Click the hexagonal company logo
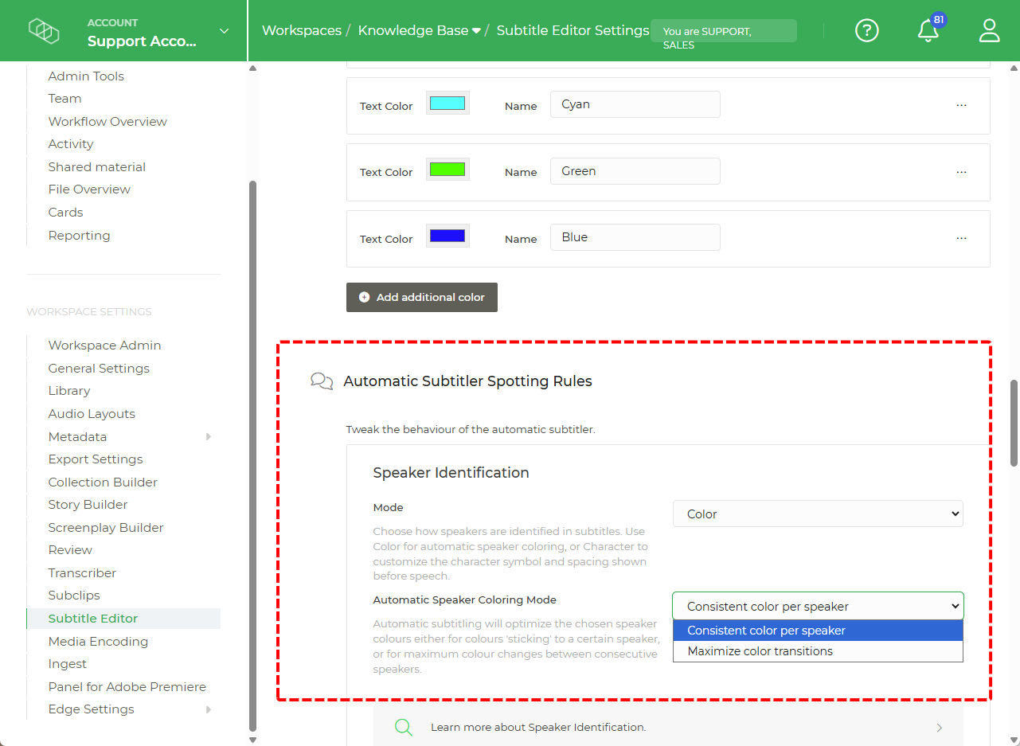The image size is (1020, 746). [44, 30]
